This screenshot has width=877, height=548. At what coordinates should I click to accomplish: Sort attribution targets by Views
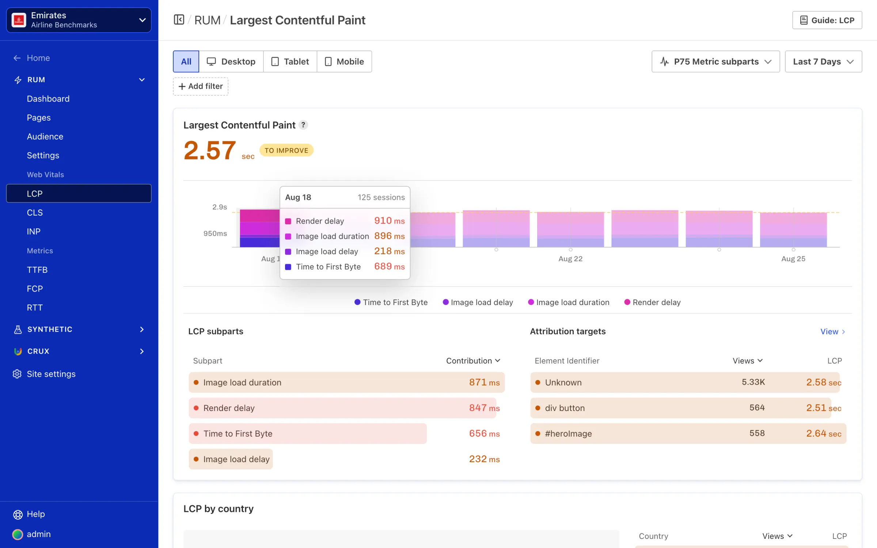pos(748,361)
